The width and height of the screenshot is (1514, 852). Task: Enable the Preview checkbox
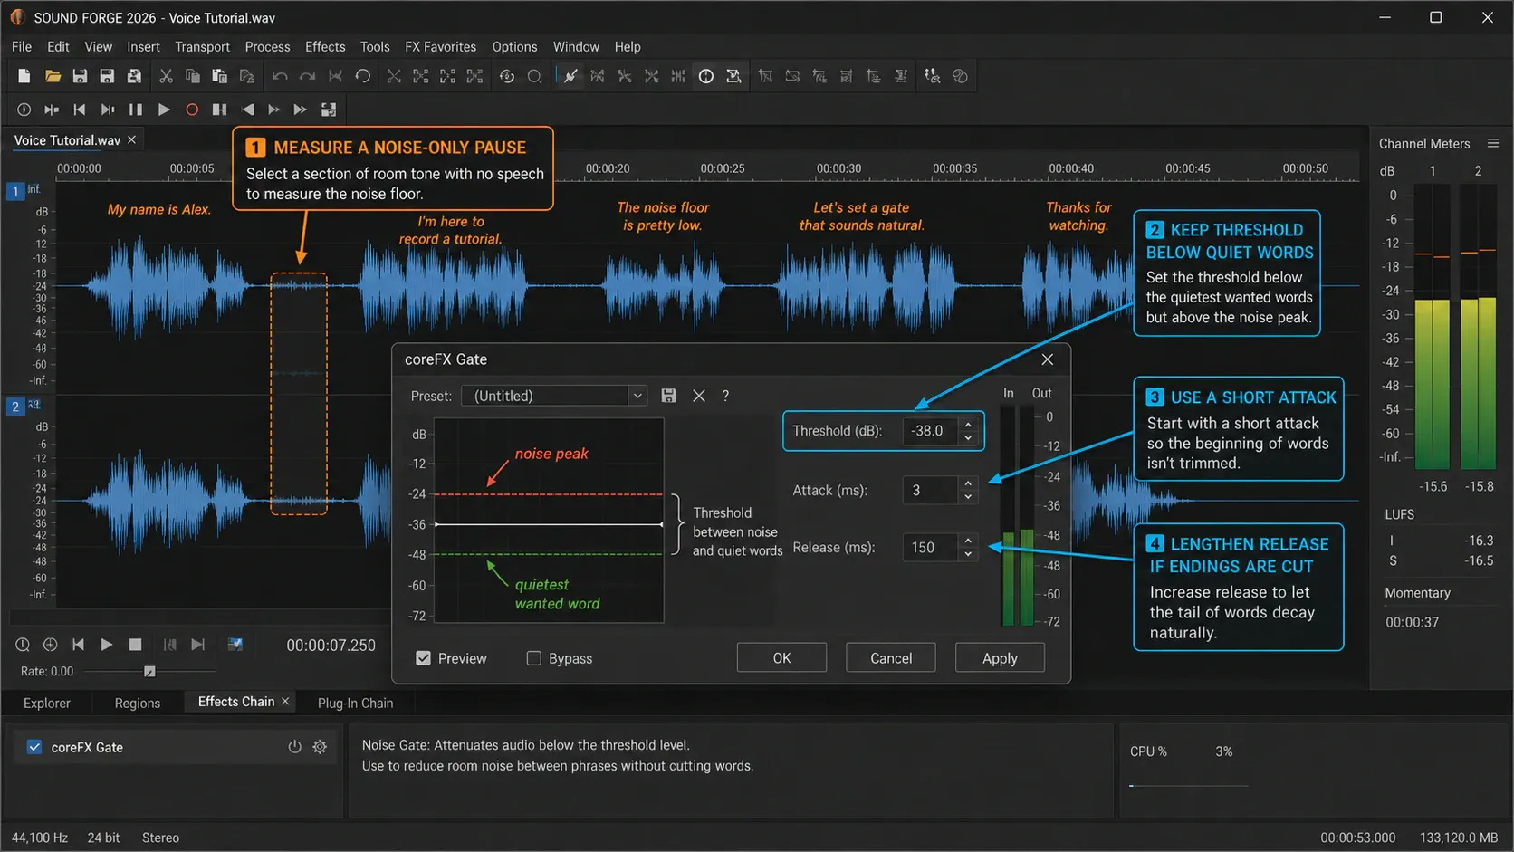tap(423, 658)
